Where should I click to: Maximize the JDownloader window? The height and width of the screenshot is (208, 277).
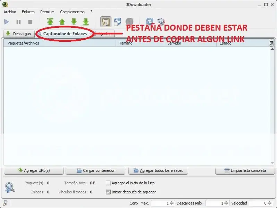point(266,5)
